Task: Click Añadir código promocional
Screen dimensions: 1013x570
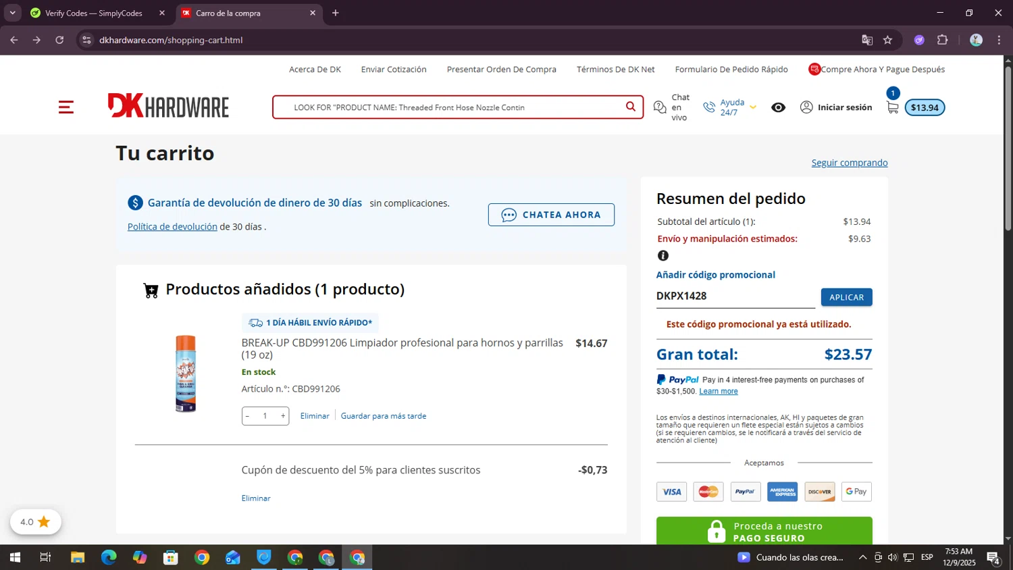Action: [715, 275]
